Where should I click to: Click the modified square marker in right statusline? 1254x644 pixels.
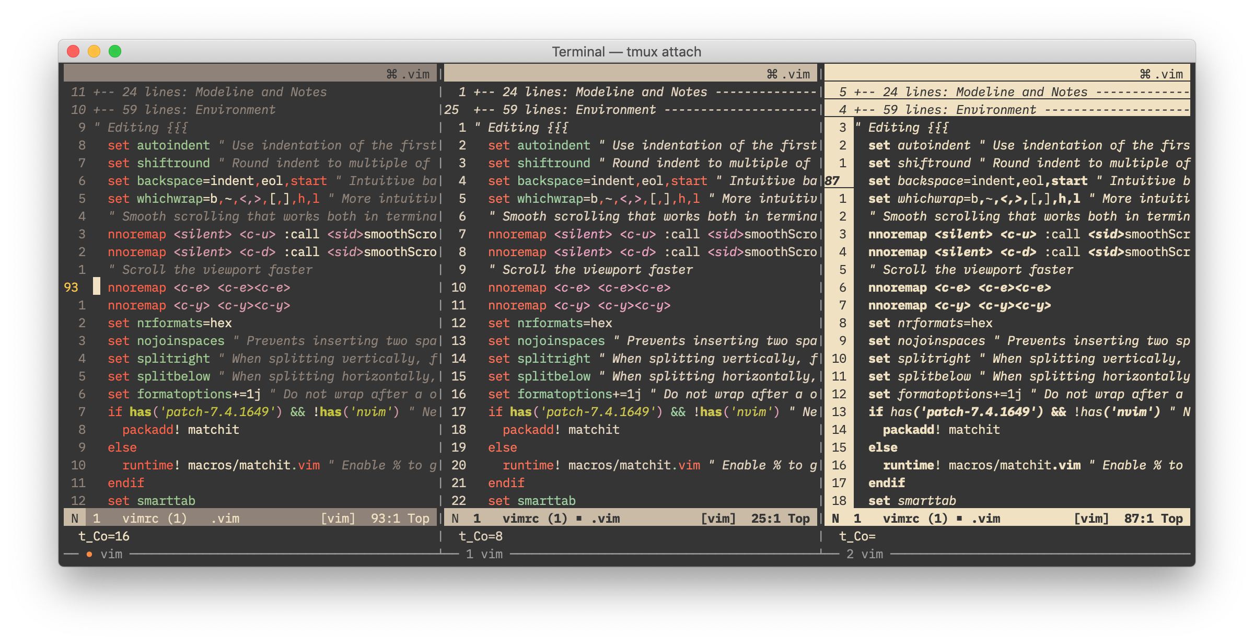pyautogui.click(x=959, y=519)
